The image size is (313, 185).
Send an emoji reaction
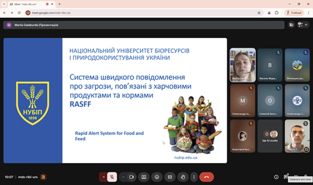click(x=157, y=177)
